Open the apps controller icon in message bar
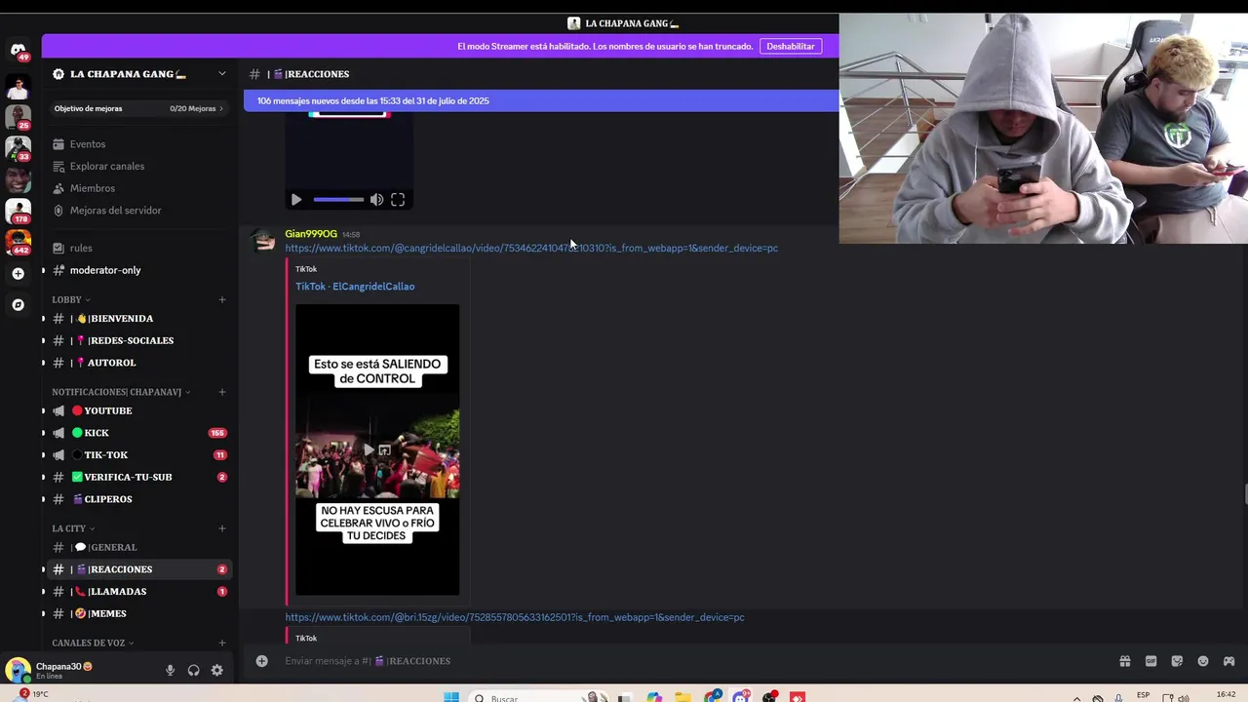This screenshot has height=702, width=1248. pos(1228,661)
